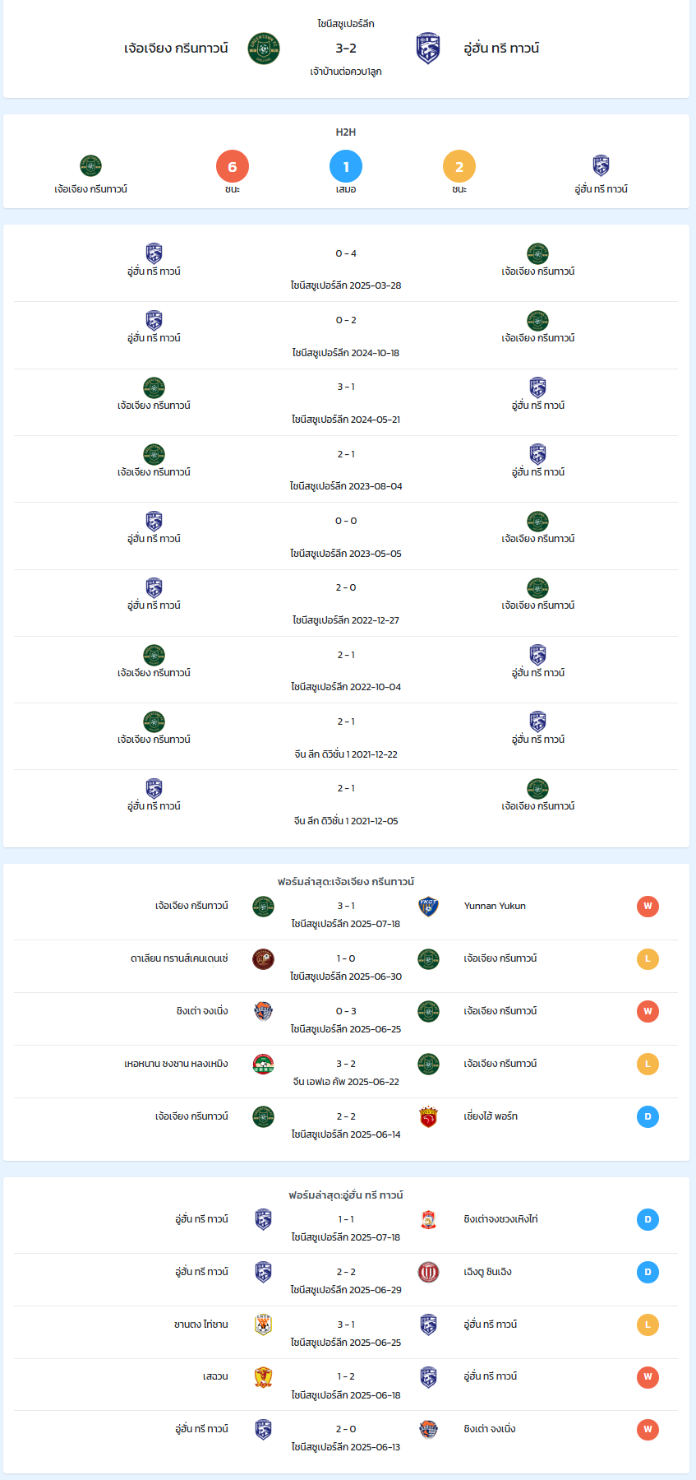Click Qingdao West Coast crest beside 1-1 score
This screenshot has height=1480, width=696.
(428, 1220)
